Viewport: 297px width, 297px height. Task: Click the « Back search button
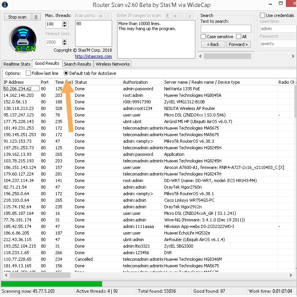[x=213, y=44]
